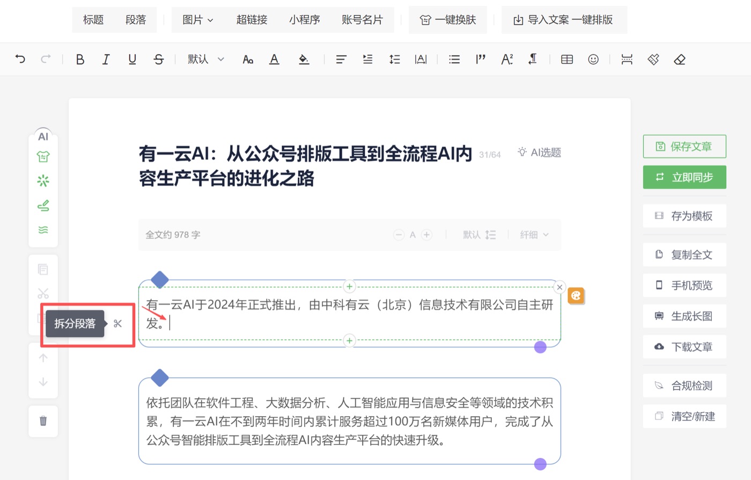Screen dimensions: 751x480
Task: Click the eraser clear-formatting icon
Action: point(680,59)
